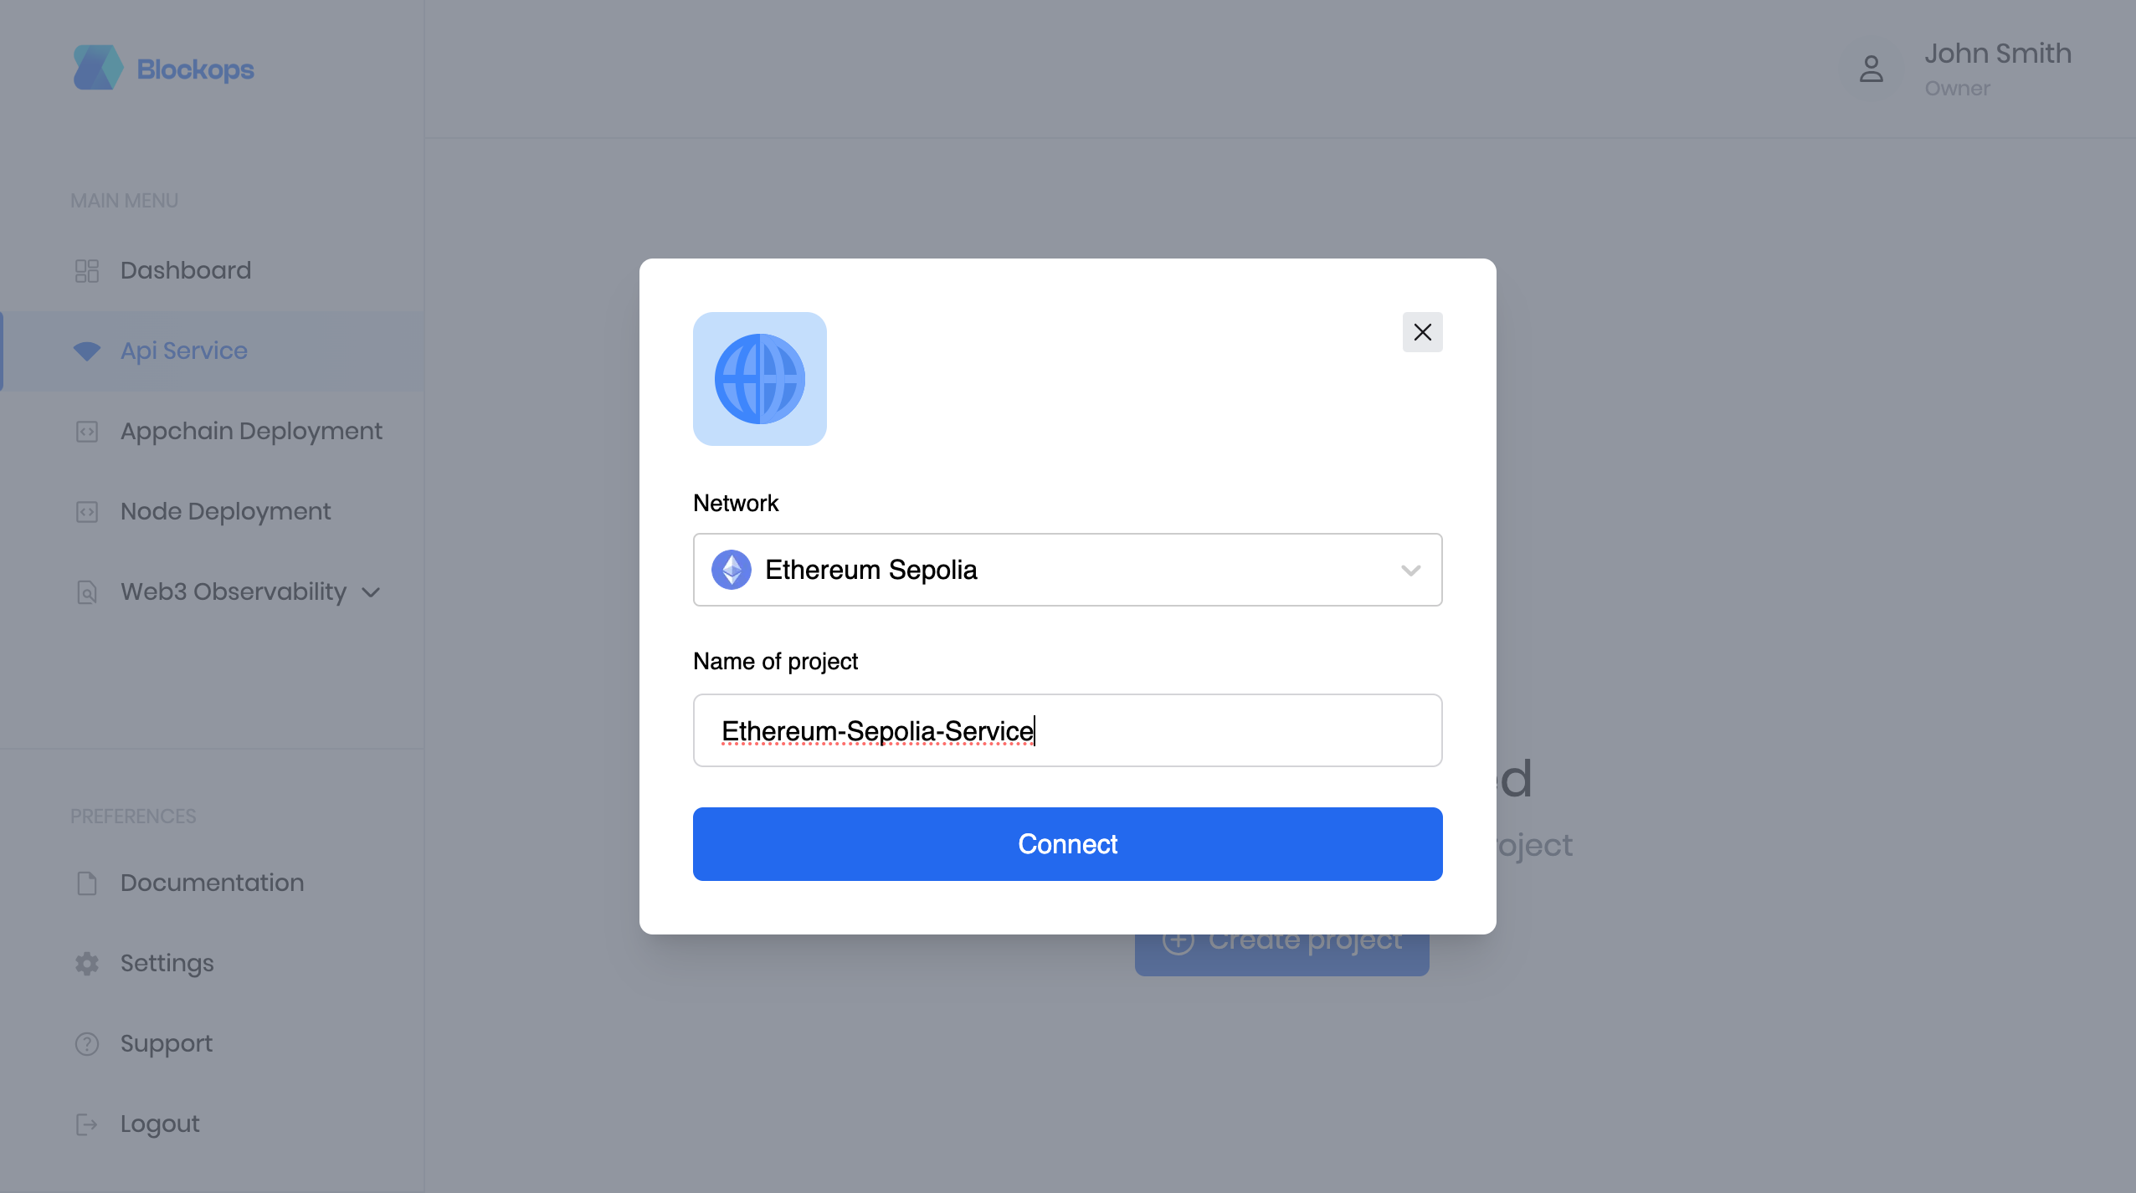Screen dimensions: 2136x1193
Task: Click the Dashboard grid icon
Action: click(87, 270)
